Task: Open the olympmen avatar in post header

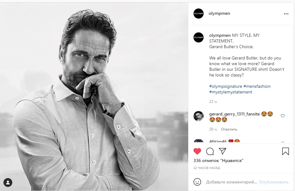Action: coord(199,14)
